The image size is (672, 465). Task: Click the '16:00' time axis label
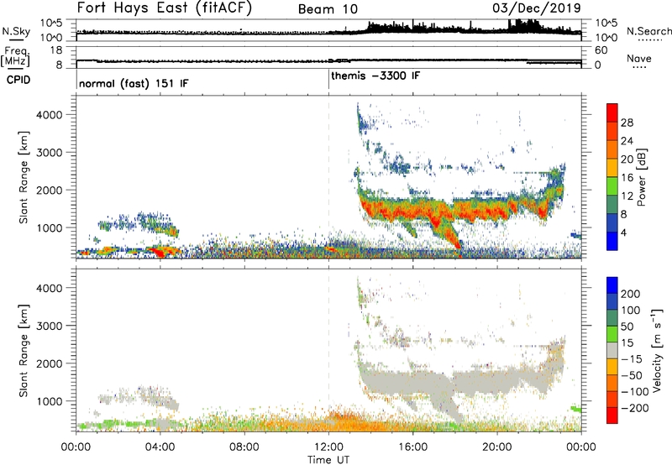412,447
